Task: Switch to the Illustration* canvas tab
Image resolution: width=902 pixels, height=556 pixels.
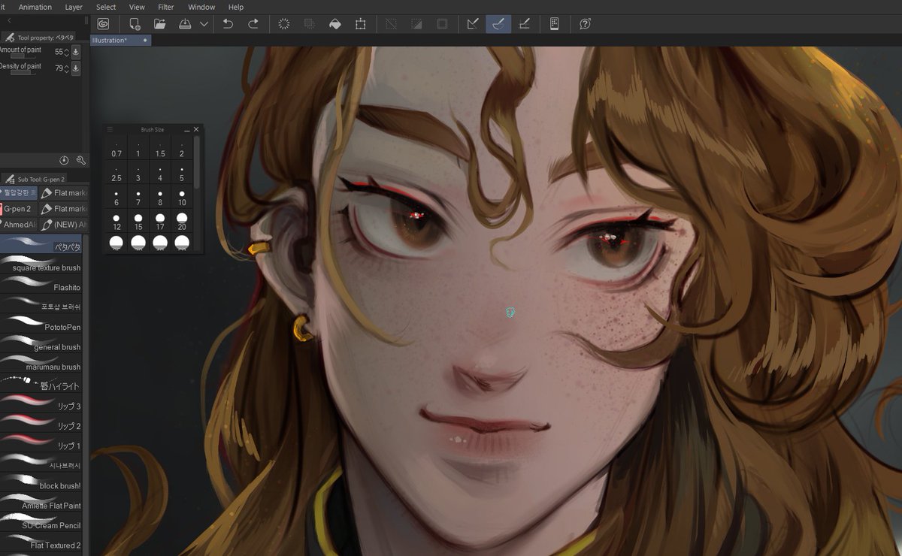Action: coord(120,40)
